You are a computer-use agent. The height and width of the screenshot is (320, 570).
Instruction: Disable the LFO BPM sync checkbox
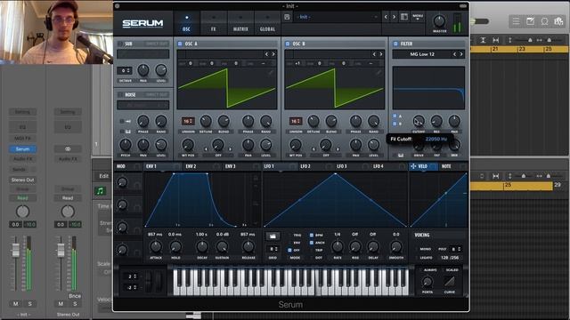(x=312, y=235)
